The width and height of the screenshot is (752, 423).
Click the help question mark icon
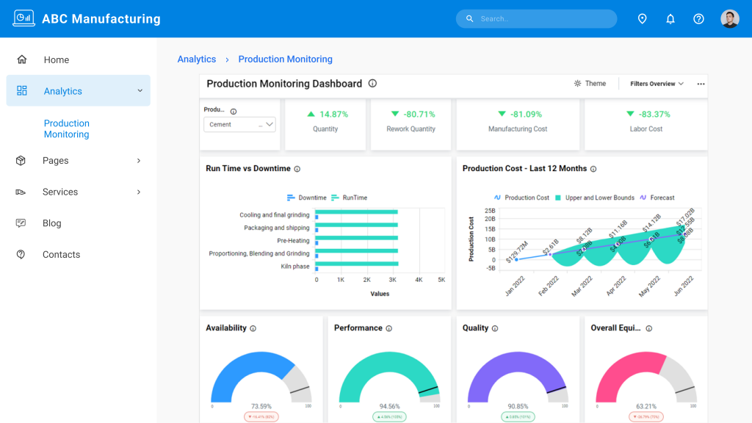pos(698,18)
